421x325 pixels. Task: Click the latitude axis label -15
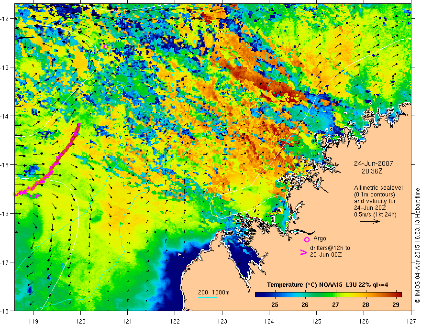pos(5,164)
